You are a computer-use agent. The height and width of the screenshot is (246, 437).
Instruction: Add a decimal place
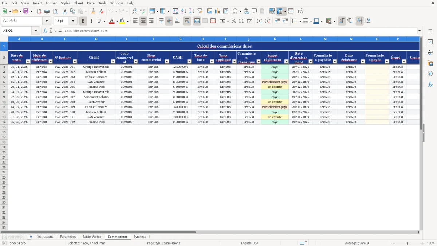pos(259,21)
